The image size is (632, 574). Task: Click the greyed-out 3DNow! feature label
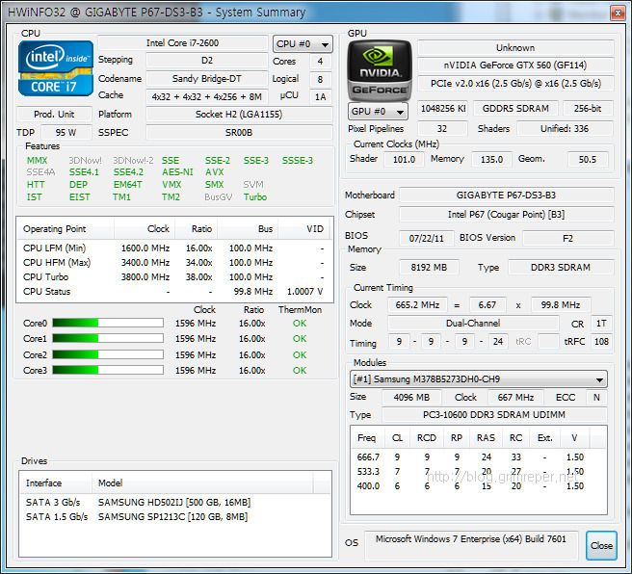coord(85,160)
